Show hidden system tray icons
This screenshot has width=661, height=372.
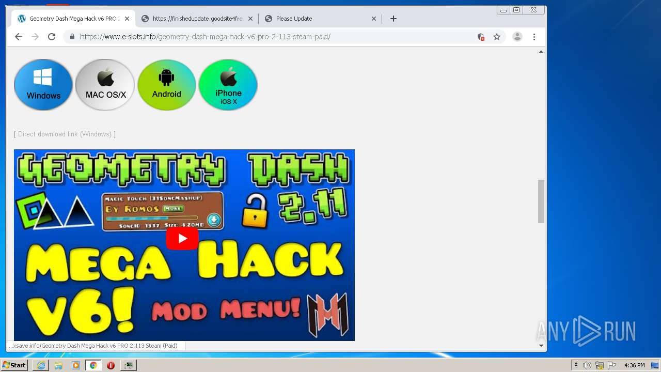click(x=576, y=365)
